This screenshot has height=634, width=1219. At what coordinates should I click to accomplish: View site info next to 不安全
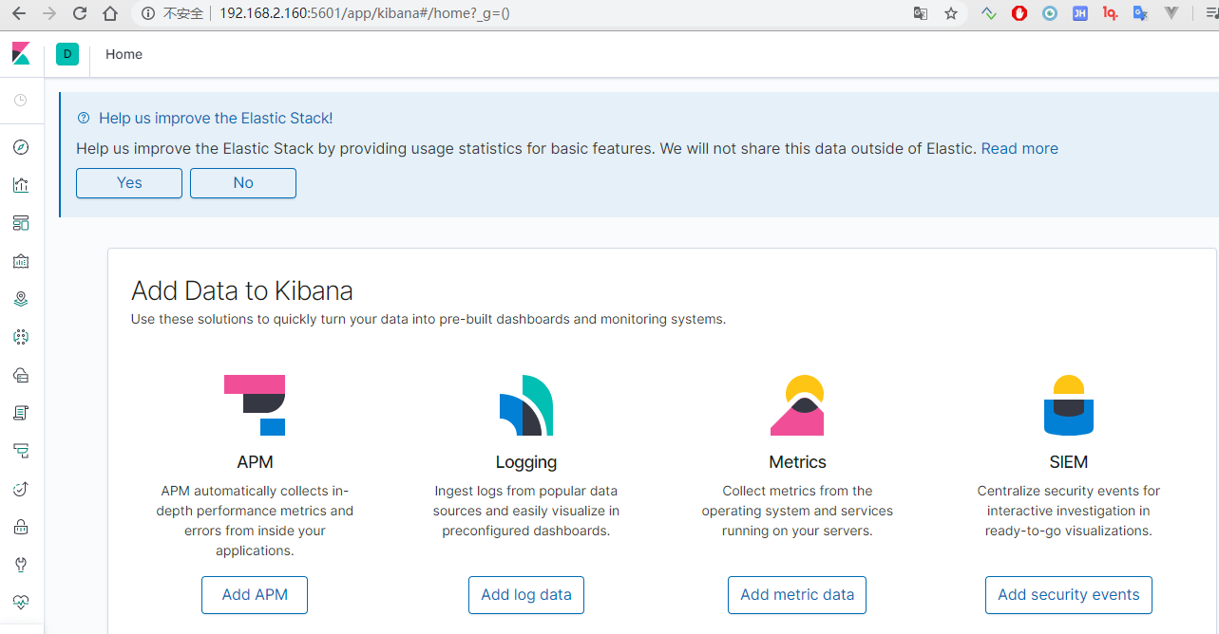[x=148, y=14]
